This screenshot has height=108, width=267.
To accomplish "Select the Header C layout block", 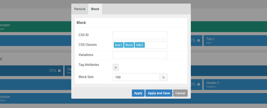I will 235,84.
